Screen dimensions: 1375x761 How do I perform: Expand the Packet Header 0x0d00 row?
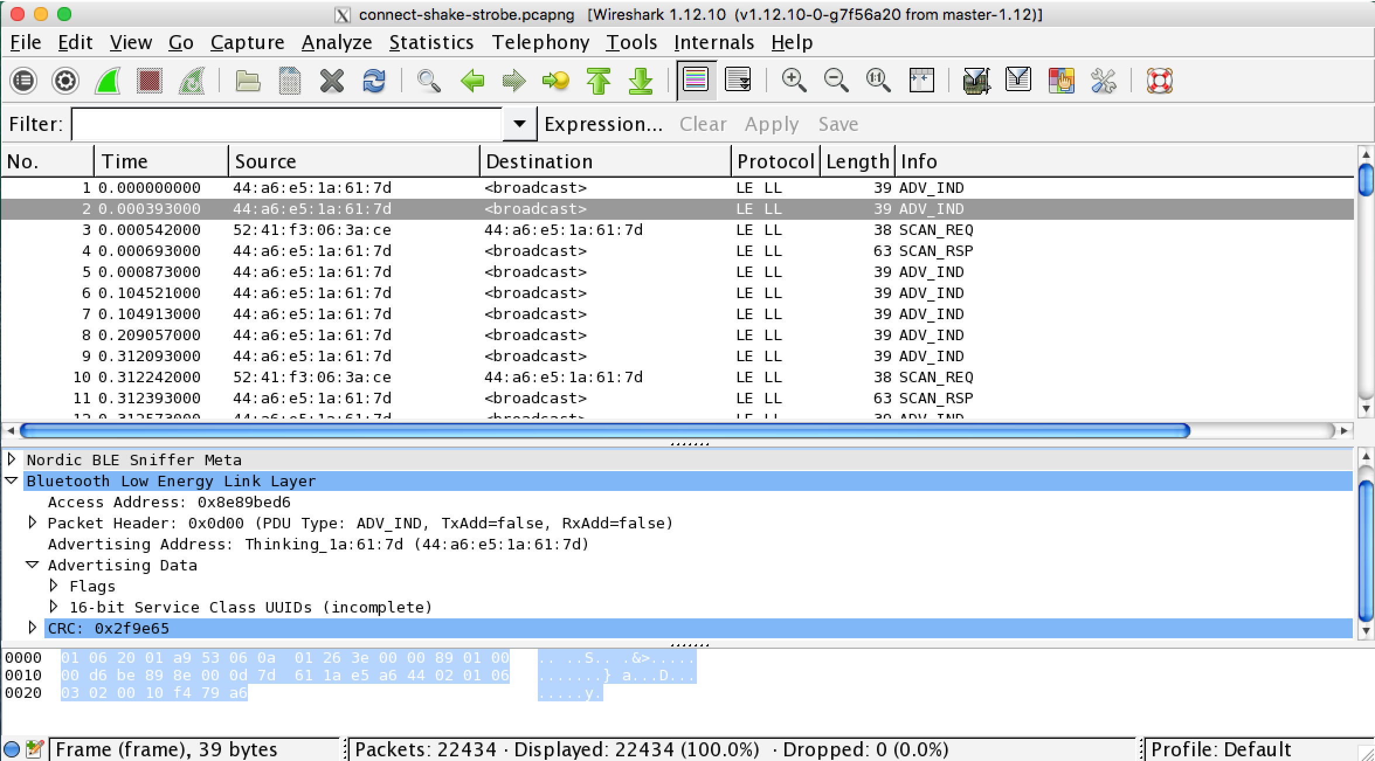coord(33,522)
